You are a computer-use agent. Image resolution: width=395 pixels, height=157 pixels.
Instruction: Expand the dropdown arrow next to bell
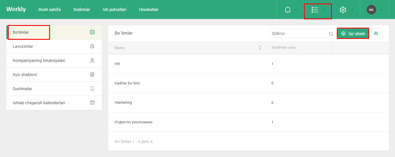(296, 10)
